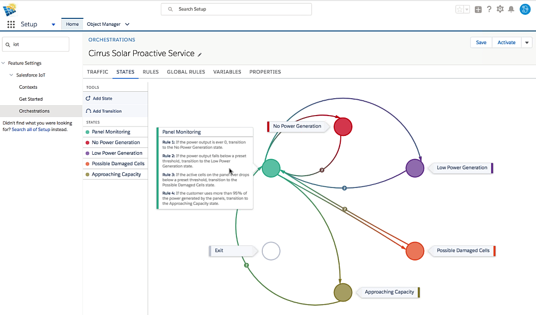Switch to the Object Manager tab
The image size is (536, 315).
[104, 24]
